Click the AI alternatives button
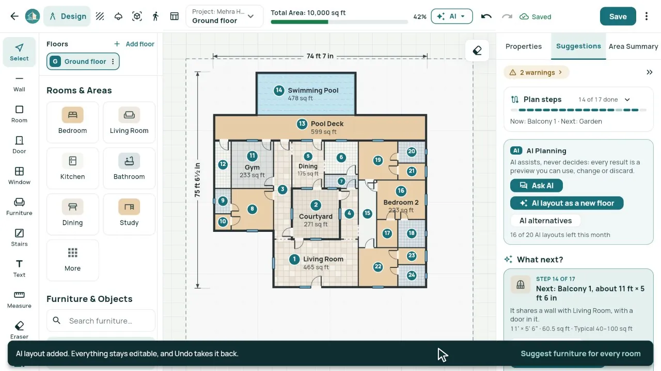This screenshot has width=661, height=371. pos(545,221)
